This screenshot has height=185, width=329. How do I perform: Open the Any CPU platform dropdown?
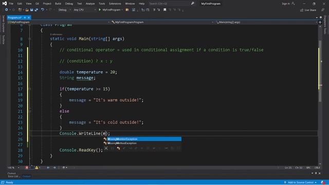tap(85, 10)
